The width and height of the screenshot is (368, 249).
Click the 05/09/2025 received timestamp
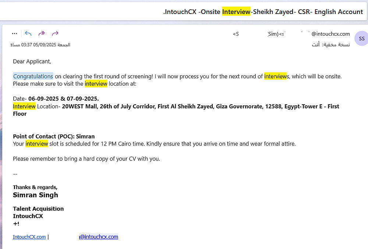click(x=40, y=45)
